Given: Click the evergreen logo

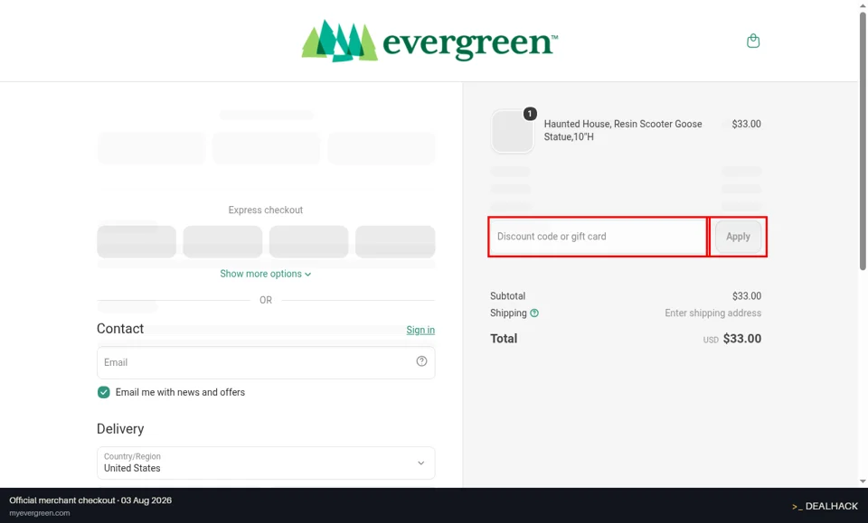Looking at the screenshot, I should pyautogui.click(x=429, y=41).
